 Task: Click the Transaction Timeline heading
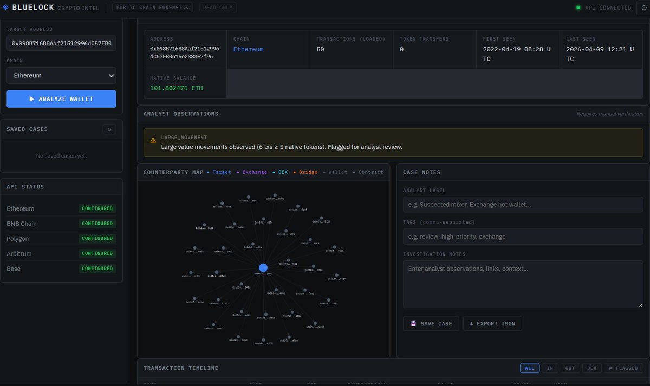181,368
